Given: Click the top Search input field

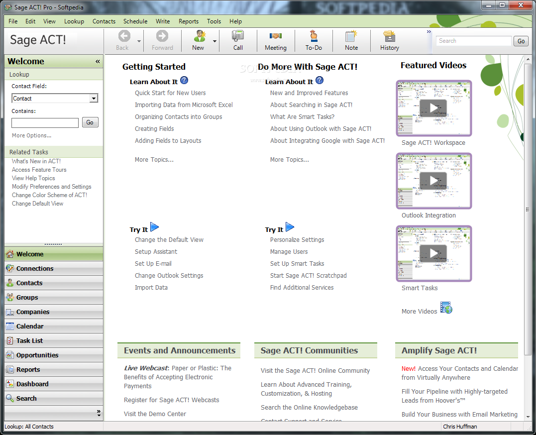Looking at the screenshot, I should pyautogui.click(x=474, y=41).
